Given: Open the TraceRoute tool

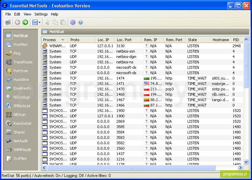Looking at the screenshot, I should 19,62.
